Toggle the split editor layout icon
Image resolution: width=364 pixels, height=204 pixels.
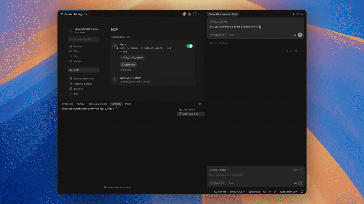coord(195,14)
